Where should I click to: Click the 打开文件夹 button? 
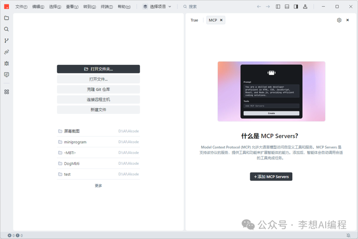click(x=98, y=69)
